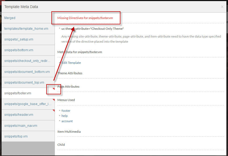Click the Missing Directives heading

(85, 18)
